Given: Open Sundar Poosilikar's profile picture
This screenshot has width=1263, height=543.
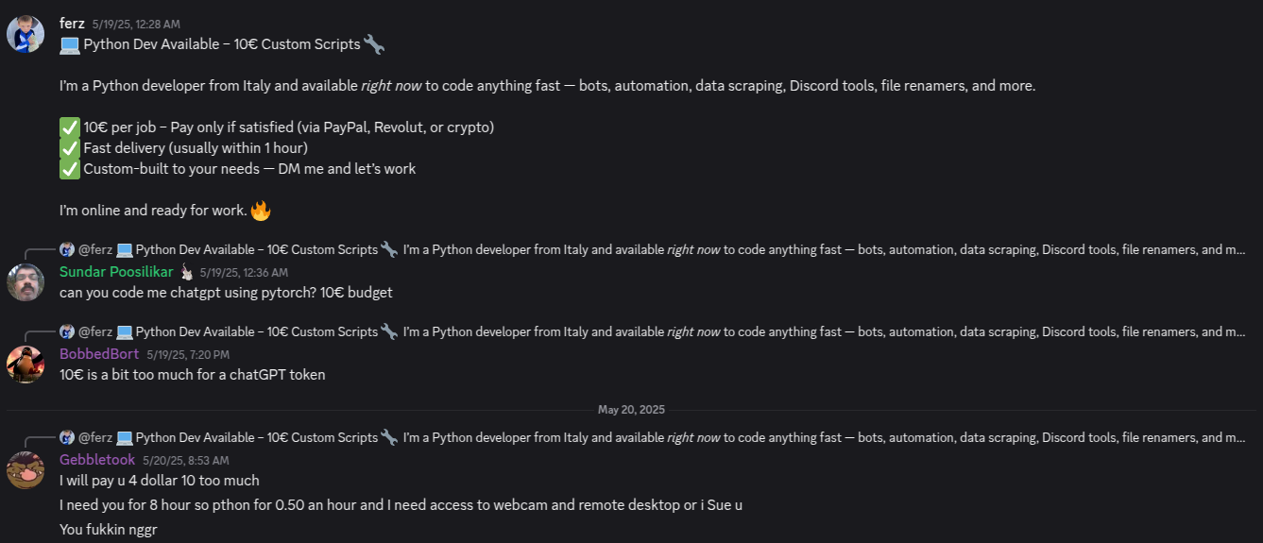Looking at the screenshot, I should pos(26,282).
